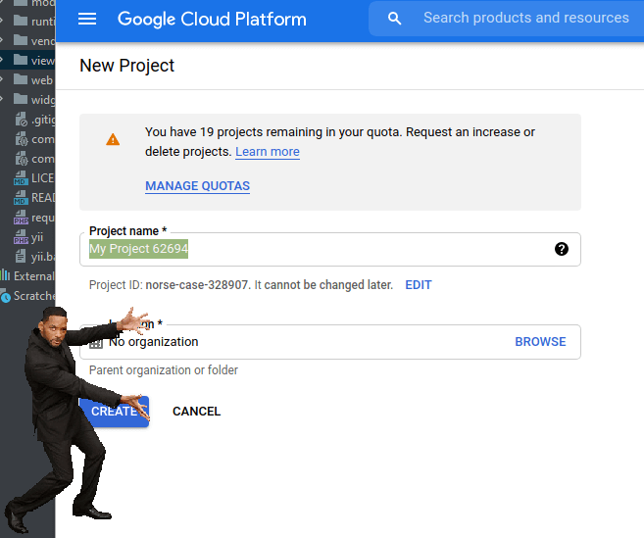Select the LICENSE markdown file in tree

[x=34, y=178]
